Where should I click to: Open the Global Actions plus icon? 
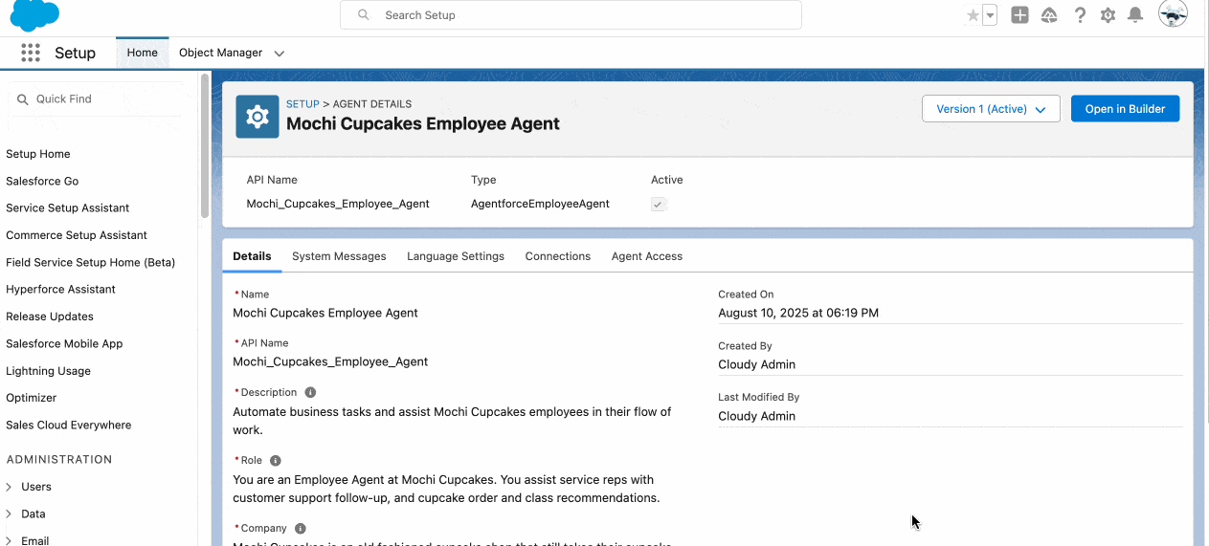[x=1019, y=15]
